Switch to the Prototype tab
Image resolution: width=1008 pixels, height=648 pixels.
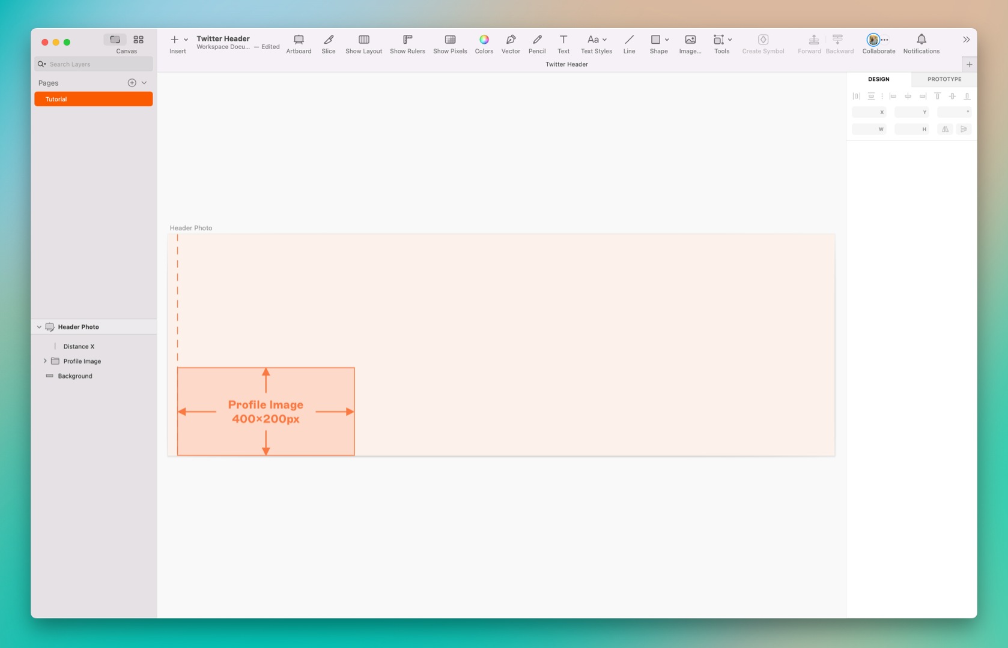944,79
